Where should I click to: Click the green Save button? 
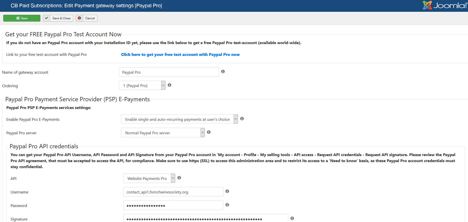[22, 18]
